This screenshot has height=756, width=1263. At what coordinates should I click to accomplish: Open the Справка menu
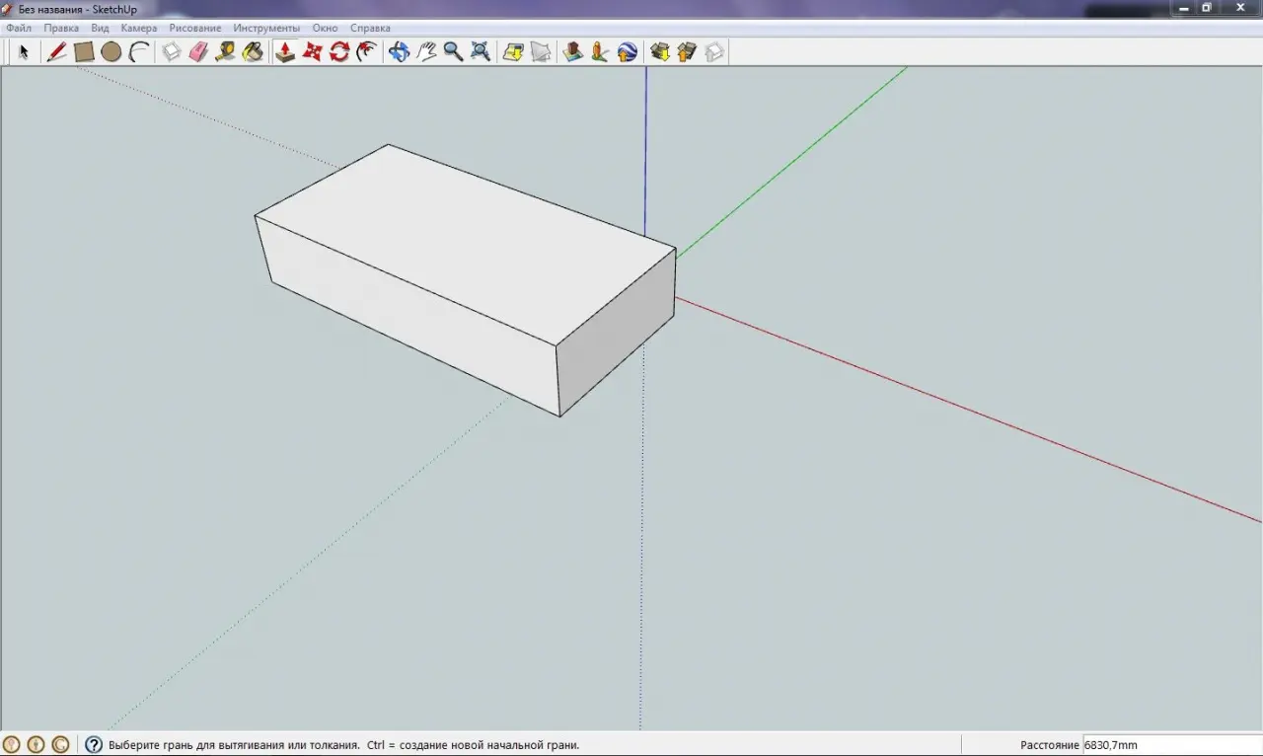click(x=370, y=28)
